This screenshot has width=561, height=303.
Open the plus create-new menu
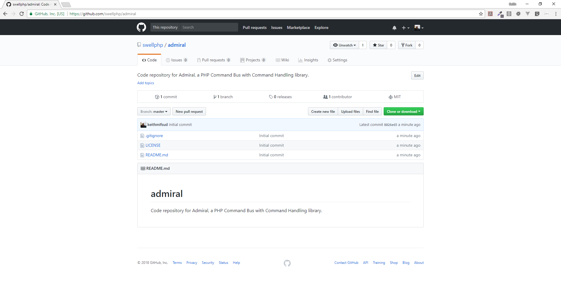point(406,28)
